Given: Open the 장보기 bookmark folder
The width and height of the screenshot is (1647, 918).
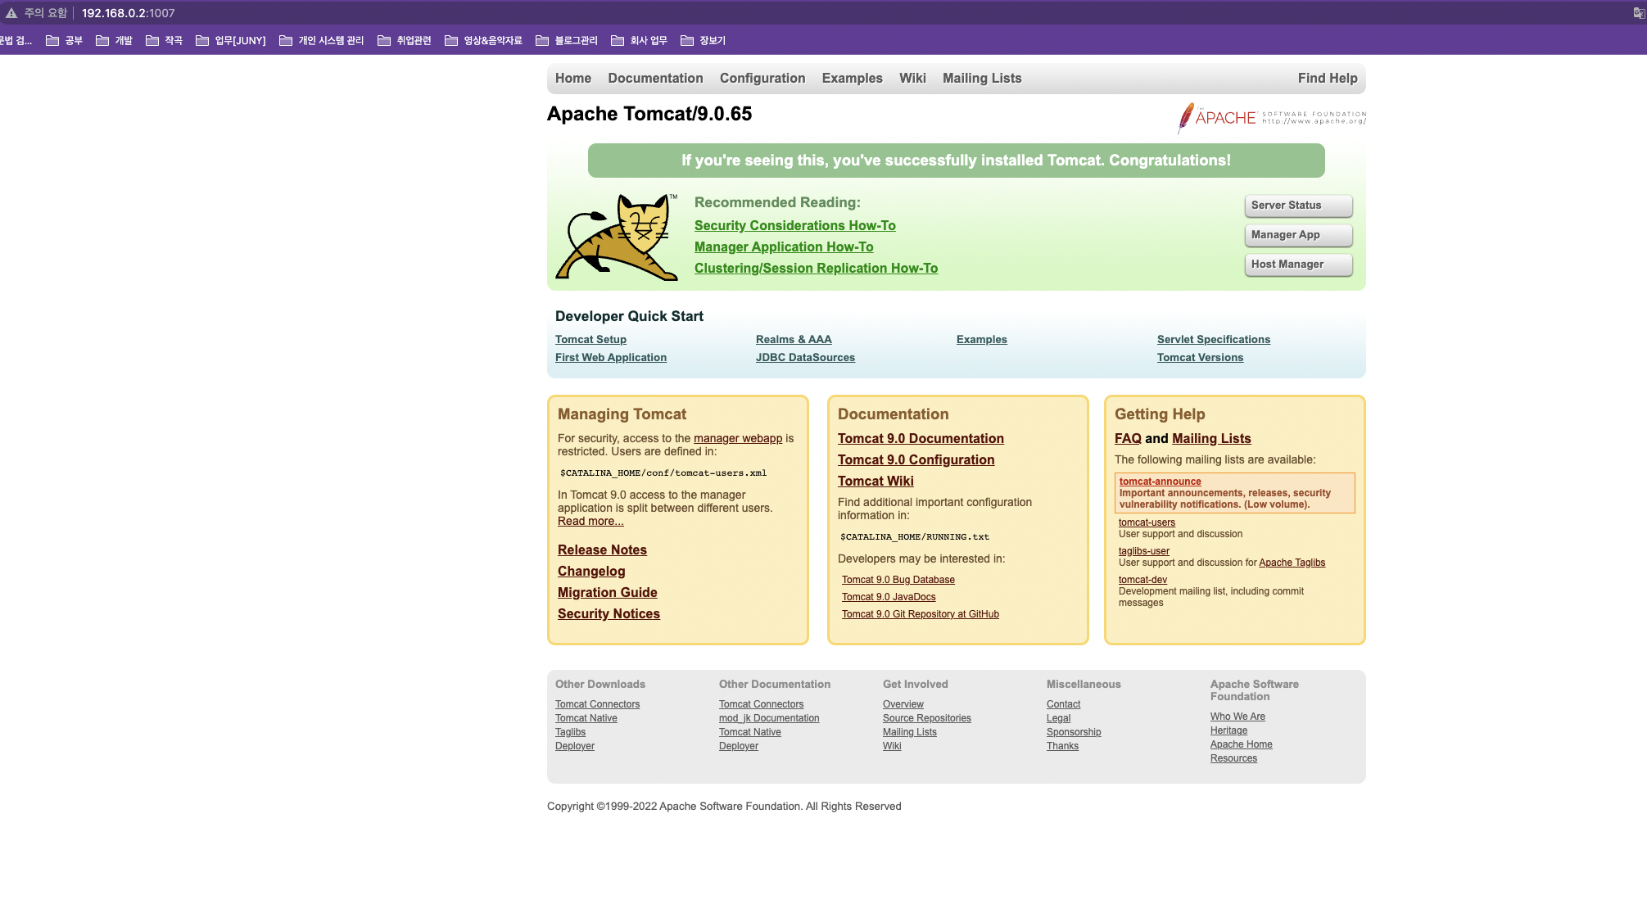Looking at the screenshot, I should [x=704, y=40].
